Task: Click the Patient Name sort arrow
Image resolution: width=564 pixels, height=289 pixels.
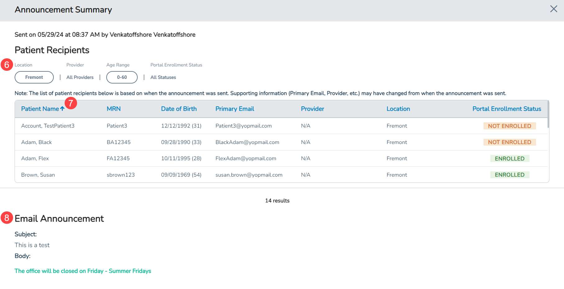Action: tap(62, 109)
